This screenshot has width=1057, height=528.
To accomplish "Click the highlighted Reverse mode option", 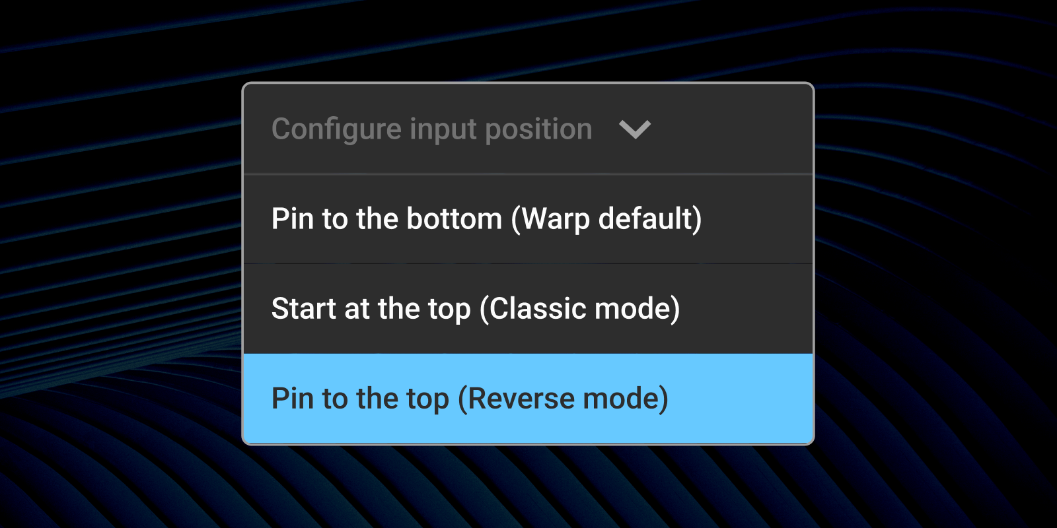I will pos(470,397).
